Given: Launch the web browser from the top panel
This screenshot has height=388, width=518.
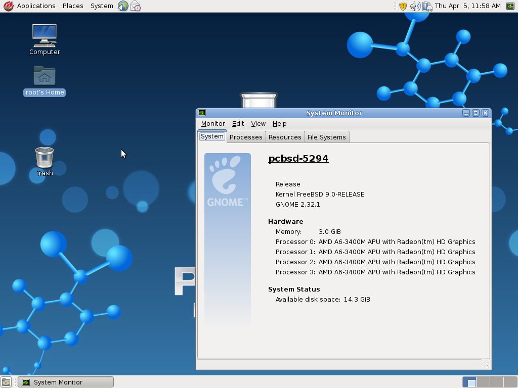Looking at the screenshot, I should coord(123,6).
